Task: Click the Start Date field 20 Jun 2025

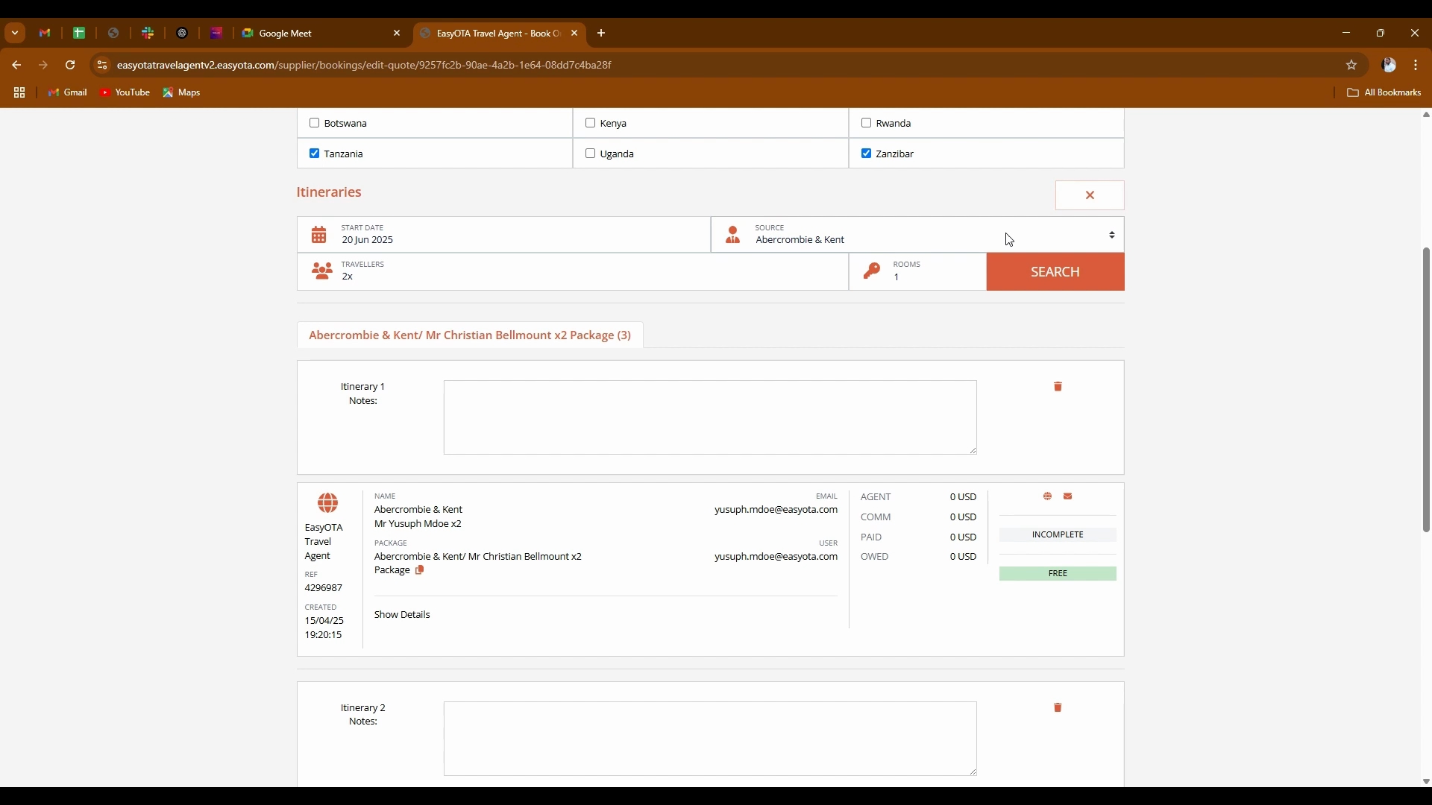Action: [x=503, y=235]
